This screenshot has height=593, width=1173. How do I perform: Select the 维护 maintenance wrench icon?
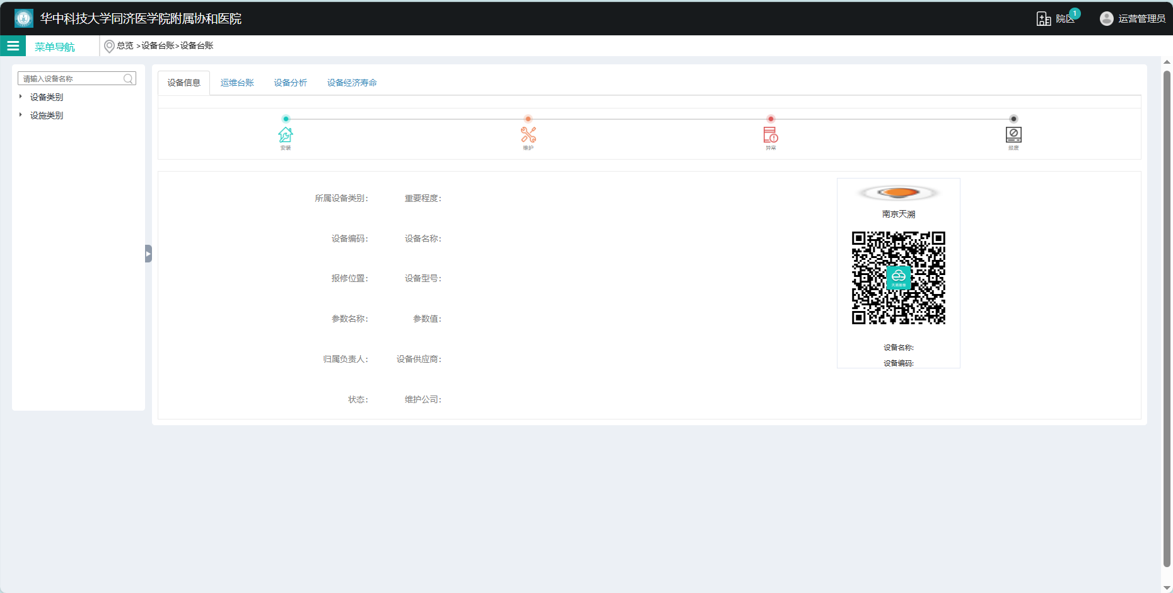pos(528,135)
